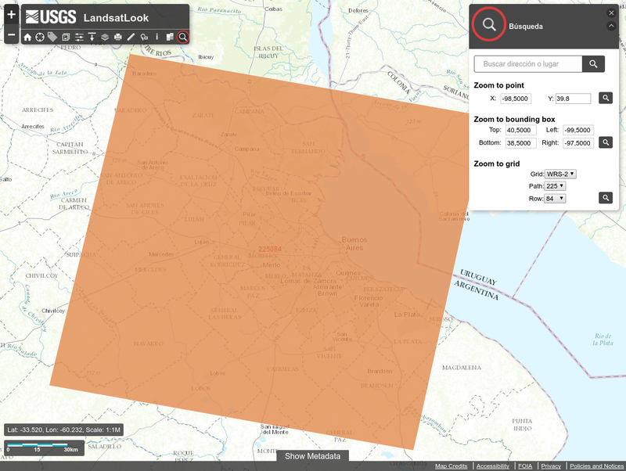Expand the Grid WRS-2 dropdown
The height and width of the screenshot is (471, 626).
point(560,174)
